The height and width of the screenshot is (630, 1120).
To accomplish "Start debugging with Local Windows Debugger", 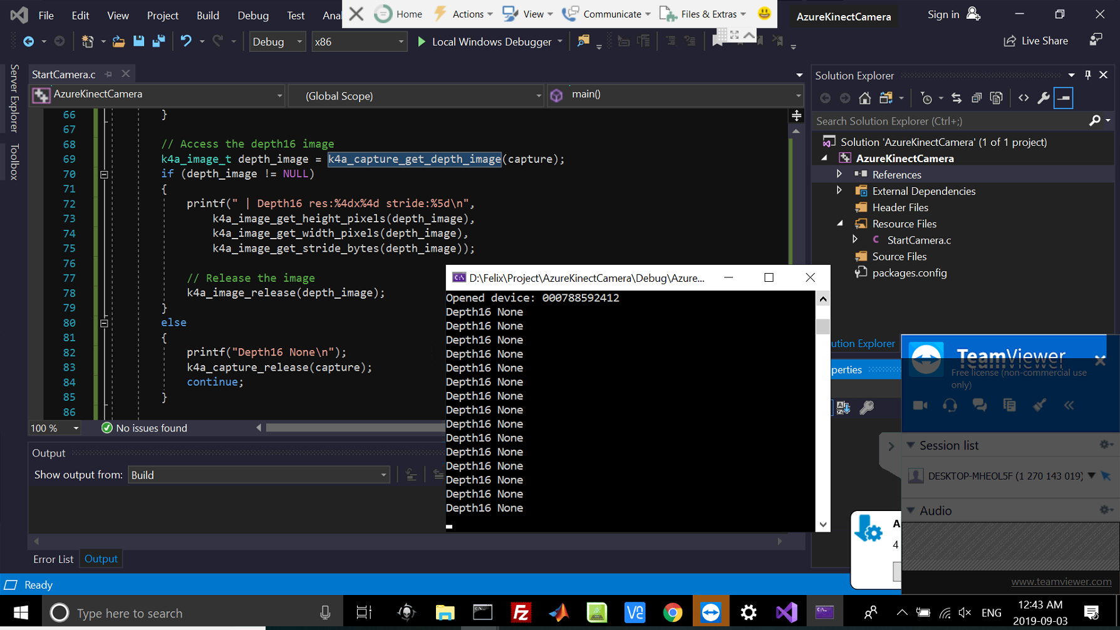I will 490,41.
